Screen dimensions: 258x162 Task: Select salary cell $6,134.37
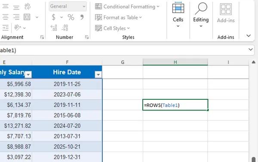click(16, 105)
